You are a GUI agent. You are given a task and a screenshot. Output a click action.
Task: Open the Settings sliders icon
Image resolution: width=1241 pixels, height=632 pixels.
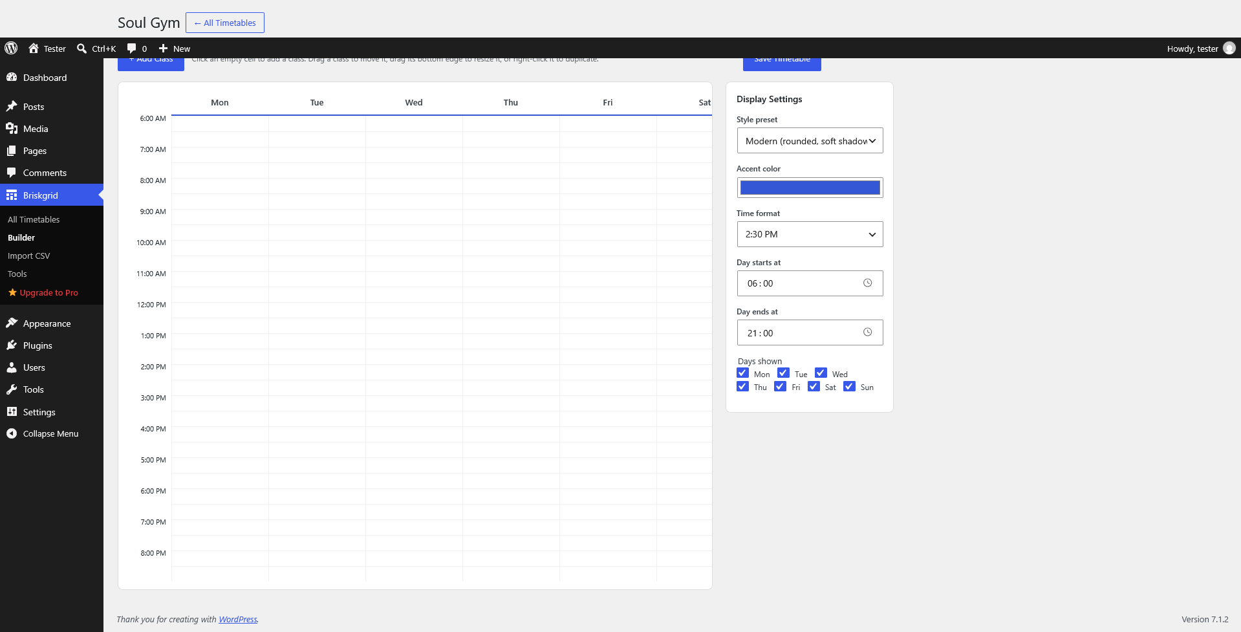[x=12, y=411]
